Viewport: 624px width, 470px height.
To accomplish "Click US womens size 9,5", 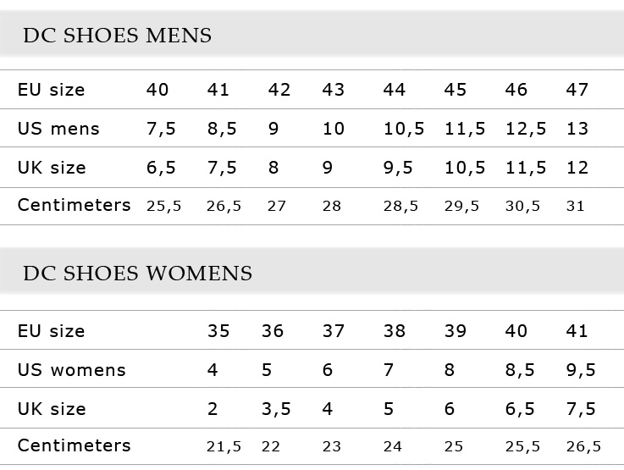I will [581, 370].
